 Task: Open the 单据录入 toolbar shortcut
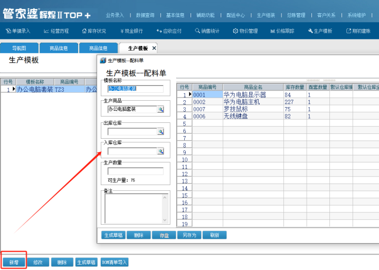(x=18, y=31)
